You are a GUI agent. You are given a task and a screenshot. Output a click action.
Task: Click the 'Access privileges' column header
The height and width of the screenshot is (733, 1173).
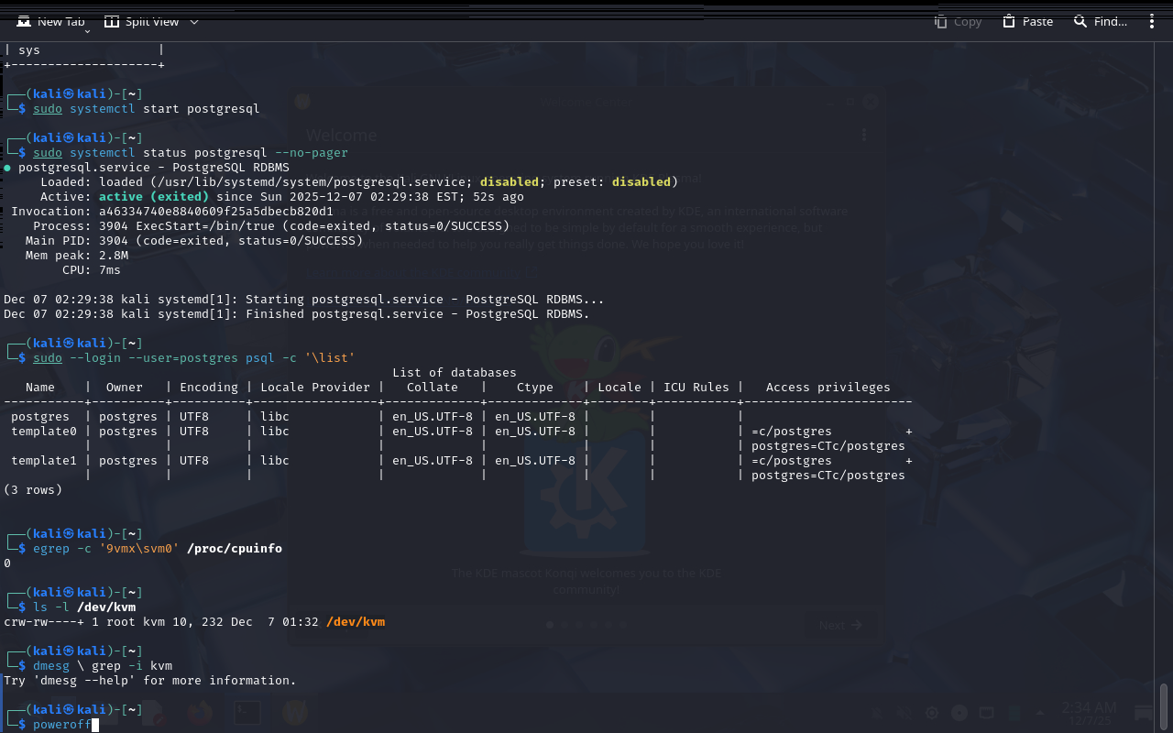click(828, 388)
